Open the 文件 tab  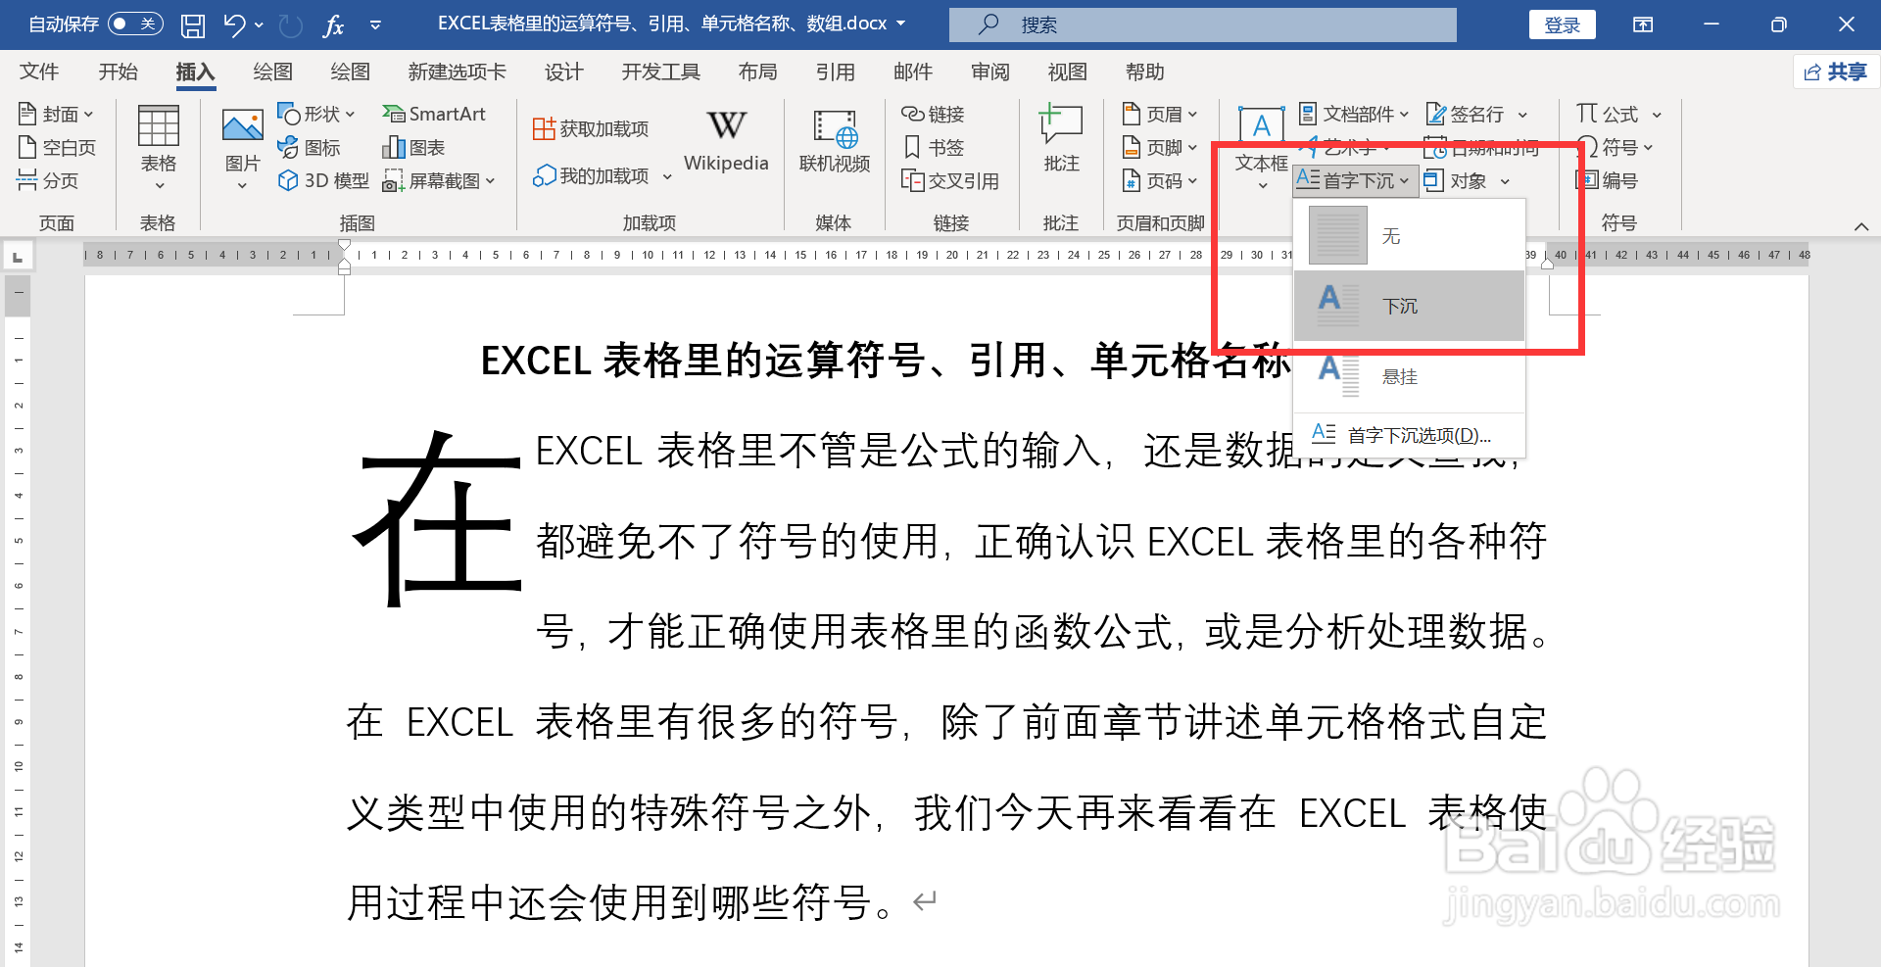(39, 72)
